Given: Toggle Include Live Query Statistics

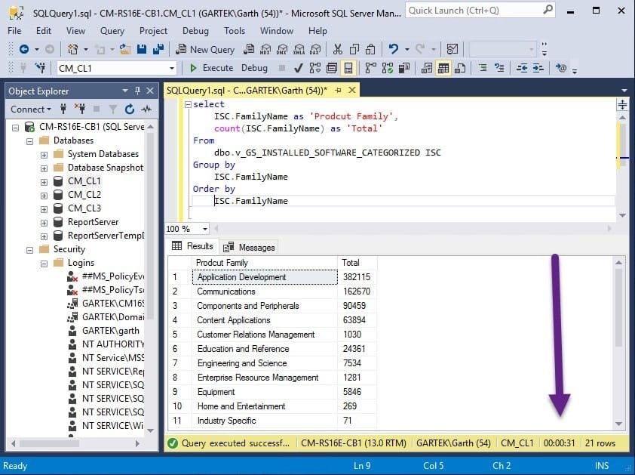Looking at the screenshot, I should click(x=387, y=68).
